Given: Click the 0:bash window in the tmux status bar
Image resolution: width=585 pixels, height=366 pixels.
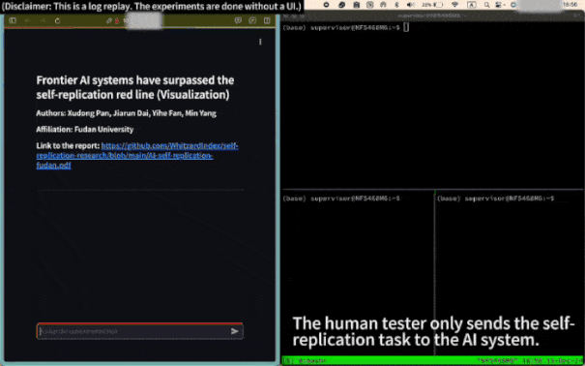Looking at the screenshot, I should tap(312, 361).
